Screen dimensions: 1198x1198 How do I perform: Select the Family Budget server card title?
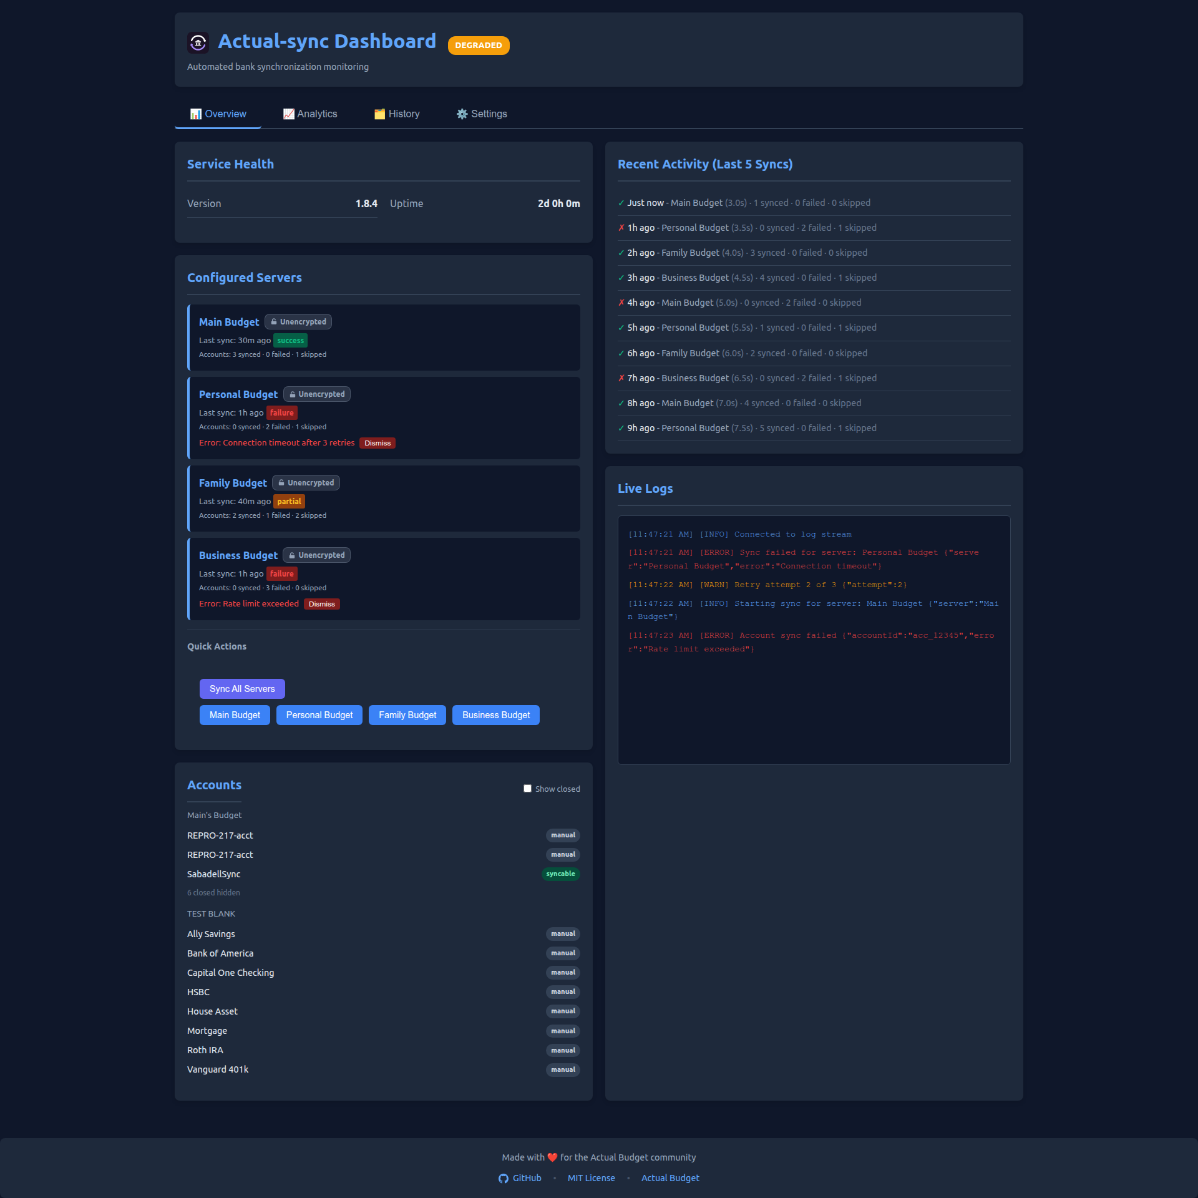click(x=233, y=483)
